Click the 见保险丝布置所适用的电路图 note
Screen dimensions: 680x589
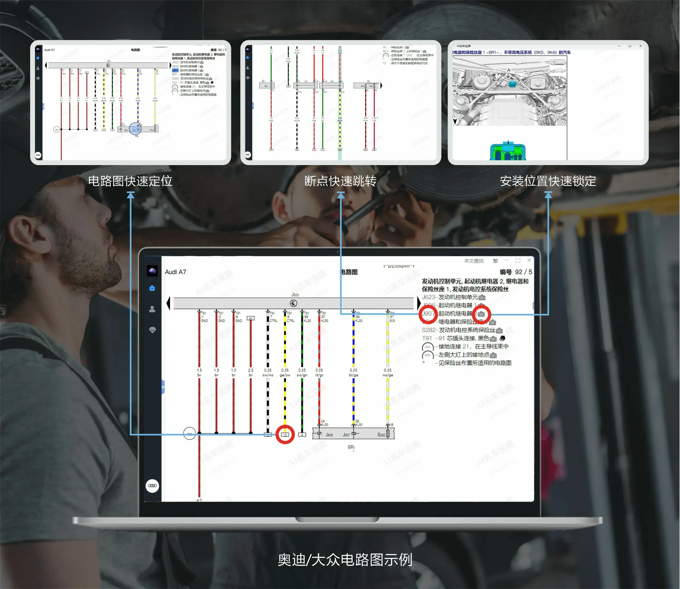[x=475, y=363]
